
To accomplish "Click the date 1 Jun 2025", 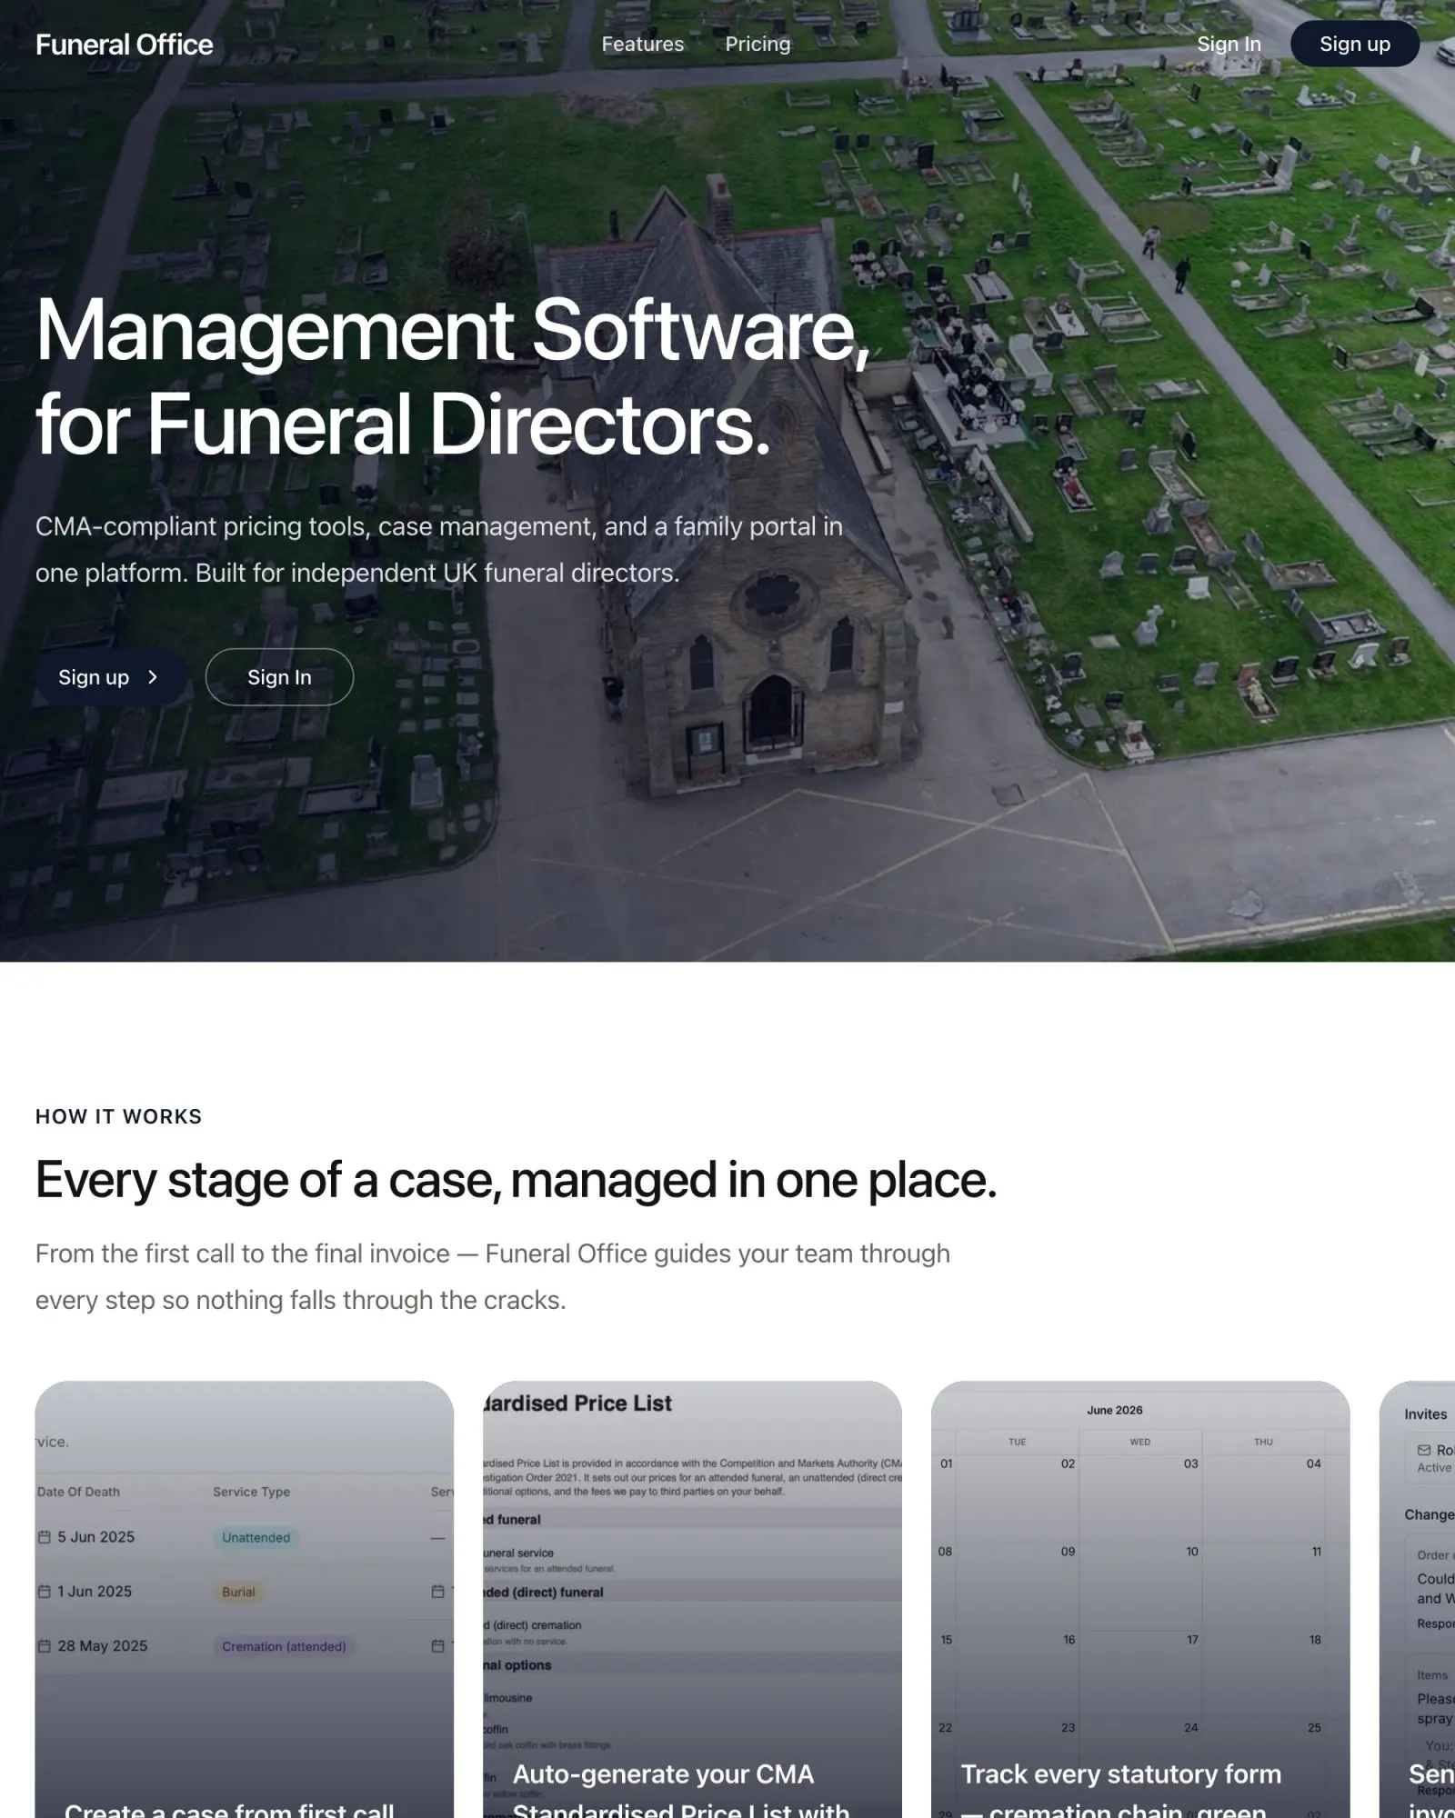I will 95,1592.
